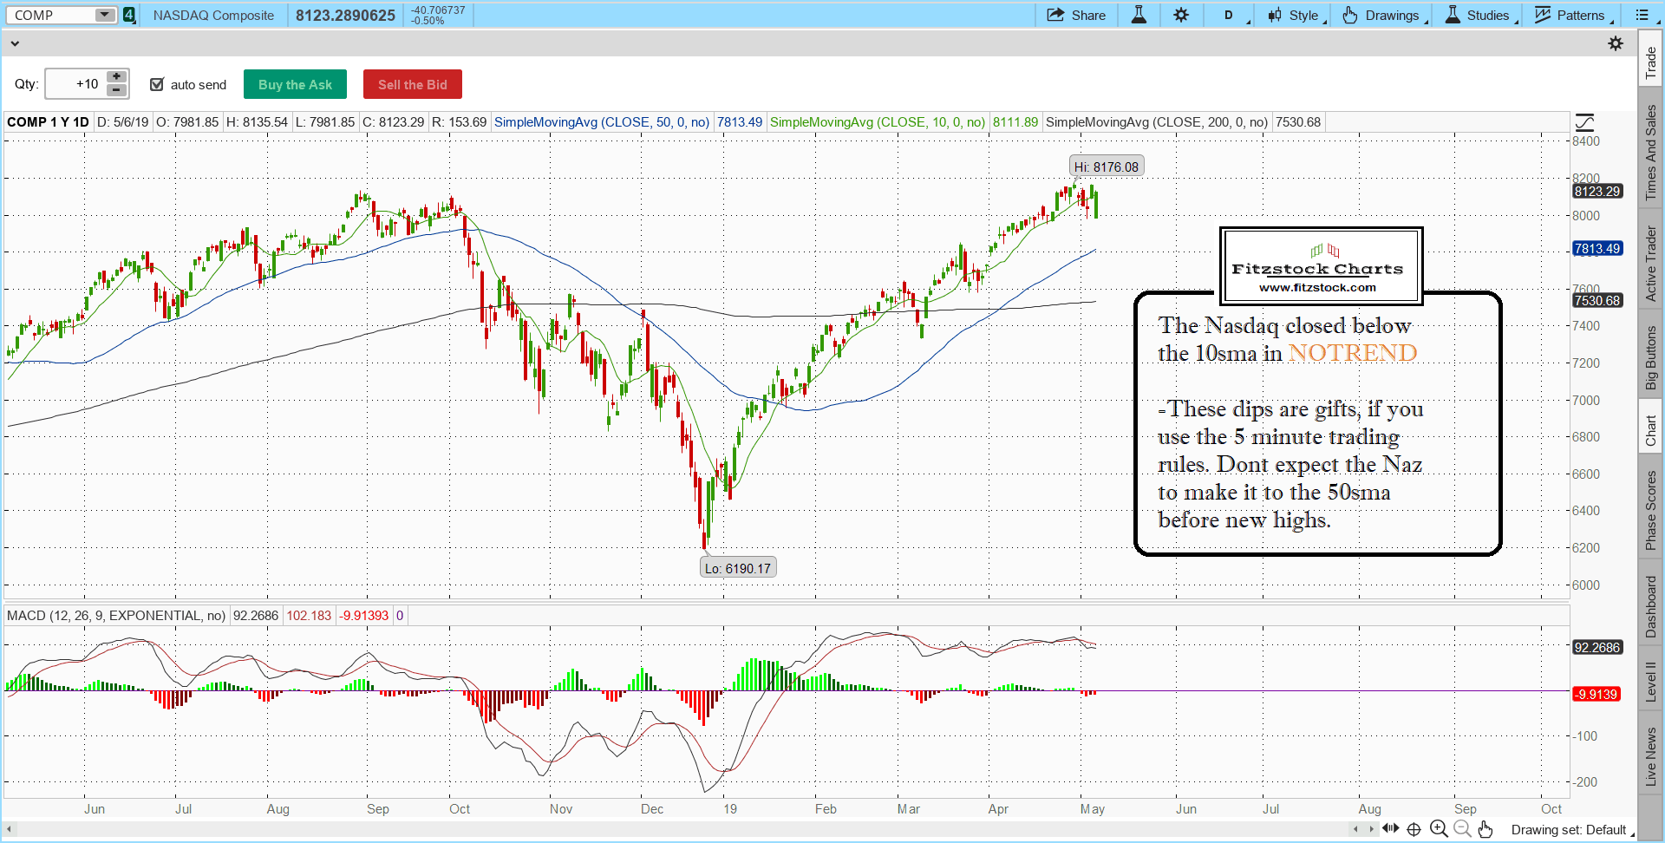
Task: Click the flask icon next to Share
Action: pyautogui.click(x=1139, y=15)
